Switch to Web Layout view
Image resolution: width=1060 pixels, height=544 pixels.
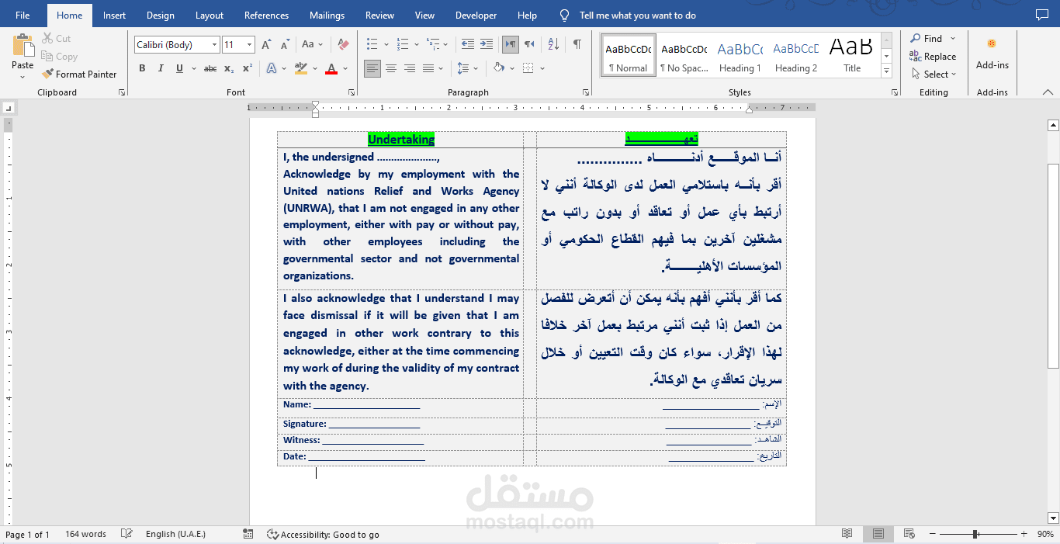909,535
